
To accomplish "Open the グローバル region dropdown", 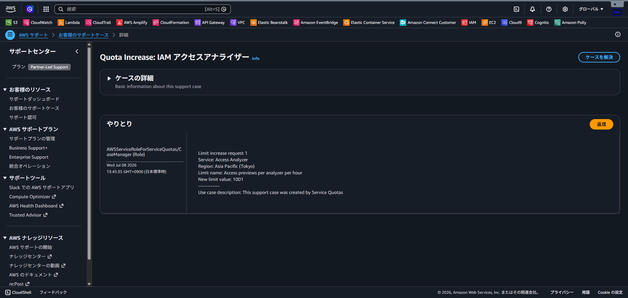I will pyautogui.click(x=591, y=9).
